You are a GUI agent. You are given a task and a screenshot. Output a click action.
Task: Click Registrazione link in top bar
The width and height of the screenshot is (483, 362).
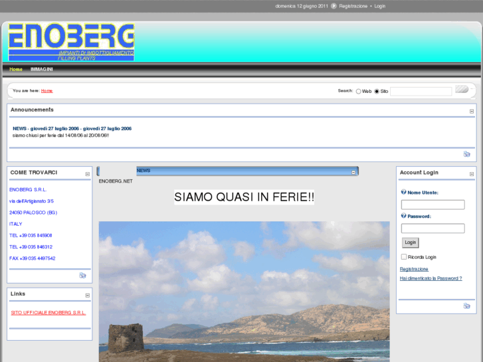(x=353, y=6)
